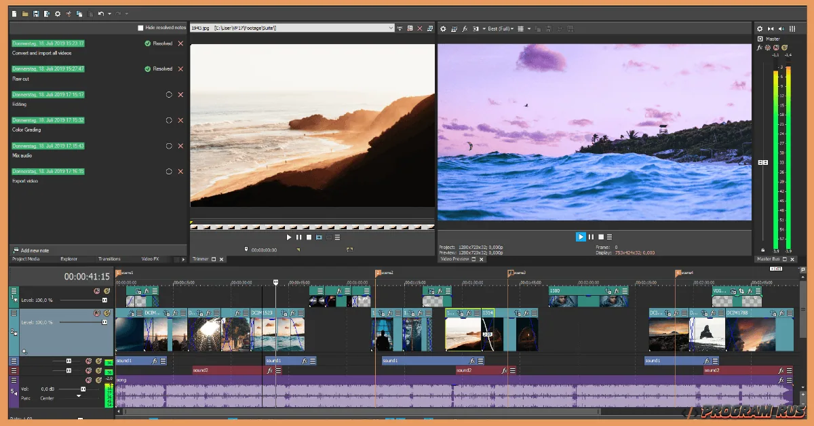Select the scissors split tool in the toolbar
814x426 pixels.
pyautogui.click(x=69, y=14)
